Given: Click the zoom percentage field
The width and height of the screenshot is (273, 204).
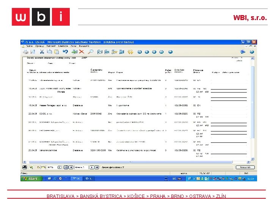Looking at the screenshot, I should point(52,167).
